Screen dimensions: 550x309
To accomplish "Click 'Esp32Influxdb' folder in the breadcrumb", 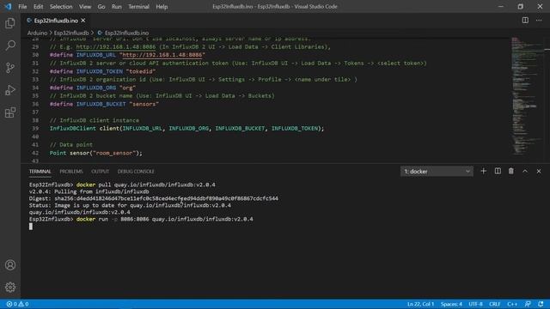I will pyautogui.click(x=71, y=33).
